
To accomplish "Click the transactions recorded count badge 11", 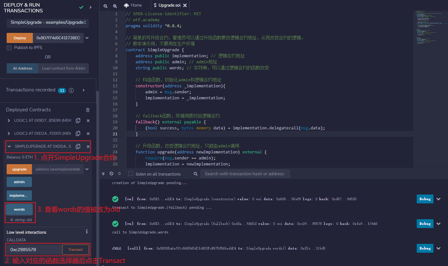I will click(62, 90).
